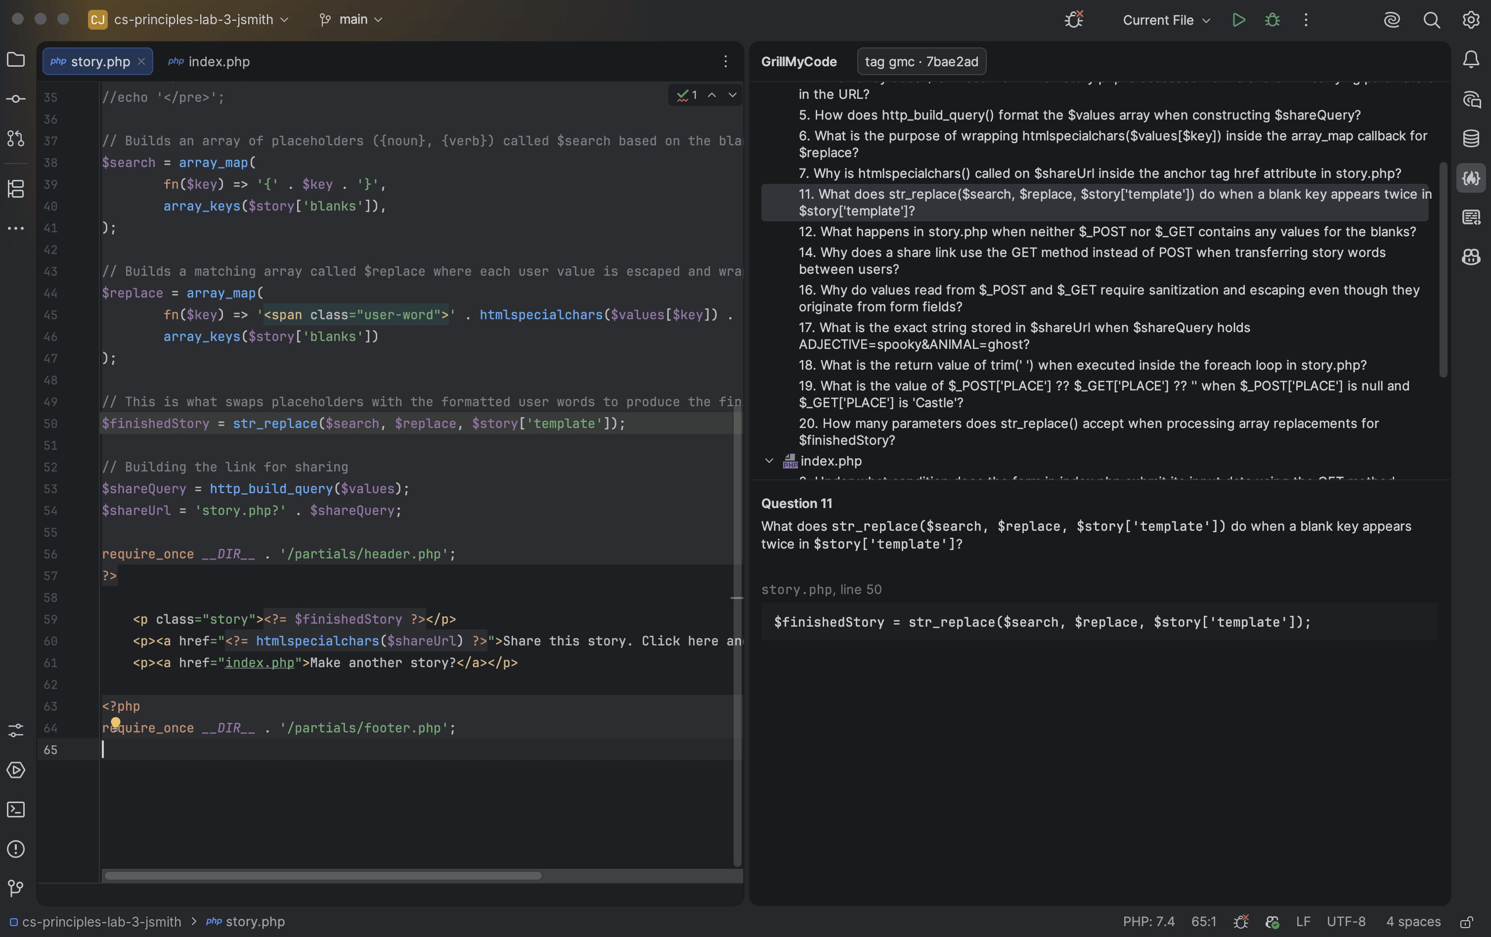Viewport: 1491px width, 937px height.
Task: Open the Git tool window
Action: pos(15,889)
